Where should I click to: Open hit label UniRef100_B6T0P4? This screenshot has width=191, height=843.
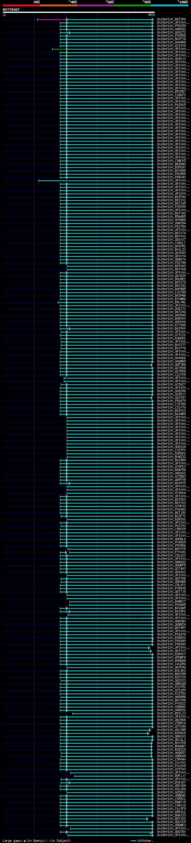(x=171, y=19)
